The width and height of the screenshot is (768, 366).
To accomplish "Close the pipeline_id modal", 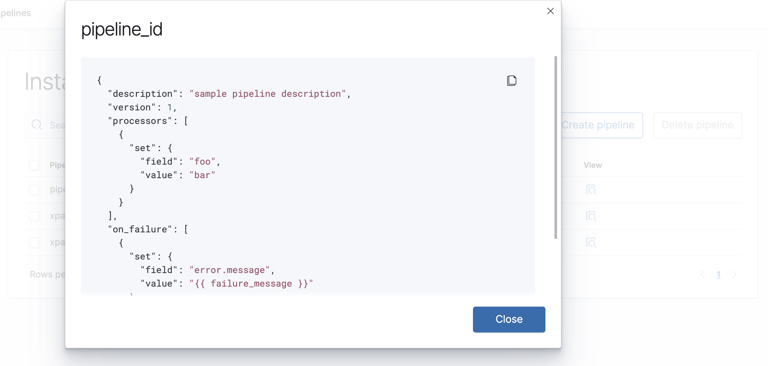I will pyautogui.click(x=509, y=319).
